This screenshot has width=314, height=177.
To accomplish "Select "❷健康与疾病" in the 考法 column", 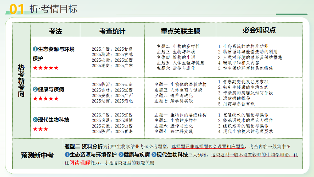I will click(x=48, y=89).
